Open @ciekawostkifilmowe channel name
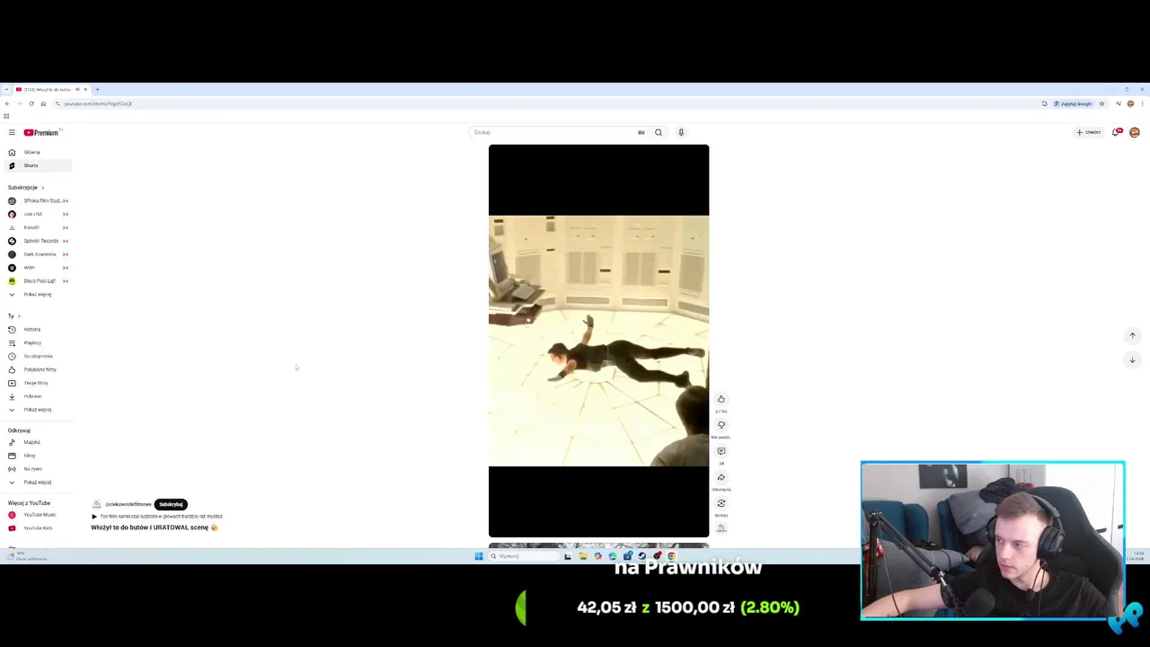This screenshot has height=647, width=1150. coord(128,504)
